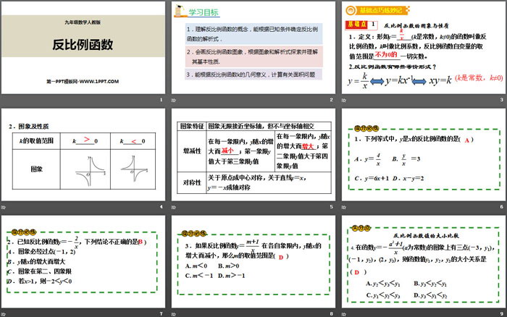Click slide number 8 label

tap(332, 314)
